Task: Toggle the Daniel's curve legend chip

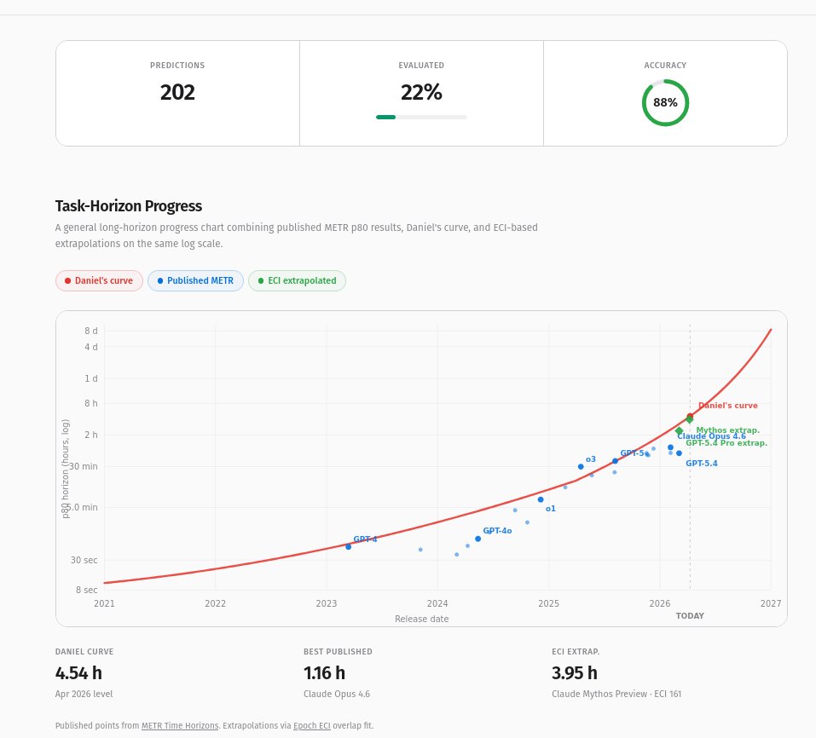Action: 99,281
